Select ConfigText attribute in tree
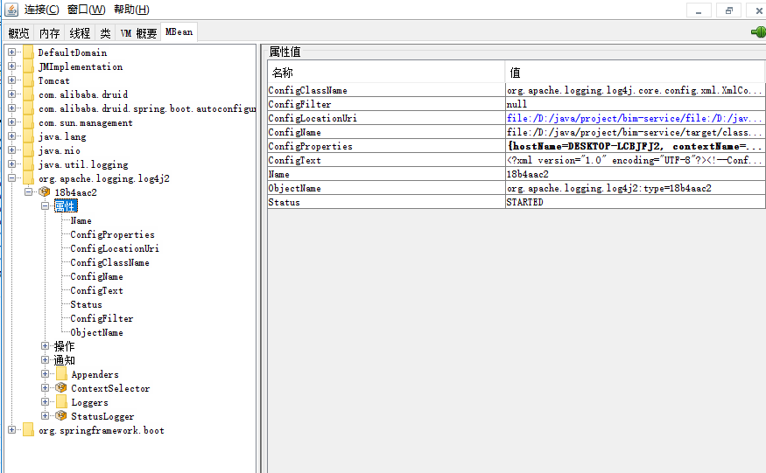The height and width of the screenshot is (473, 766). [x=96, y=290]
